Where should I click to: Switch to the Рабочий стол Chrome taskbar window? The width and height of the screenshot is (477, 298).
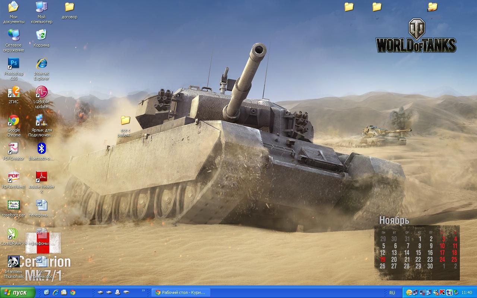(181, 292)
